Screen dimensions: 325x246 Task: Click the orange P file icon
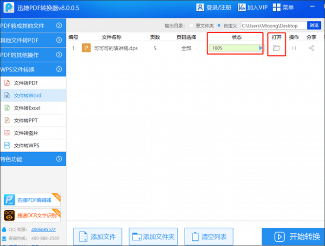86,48
